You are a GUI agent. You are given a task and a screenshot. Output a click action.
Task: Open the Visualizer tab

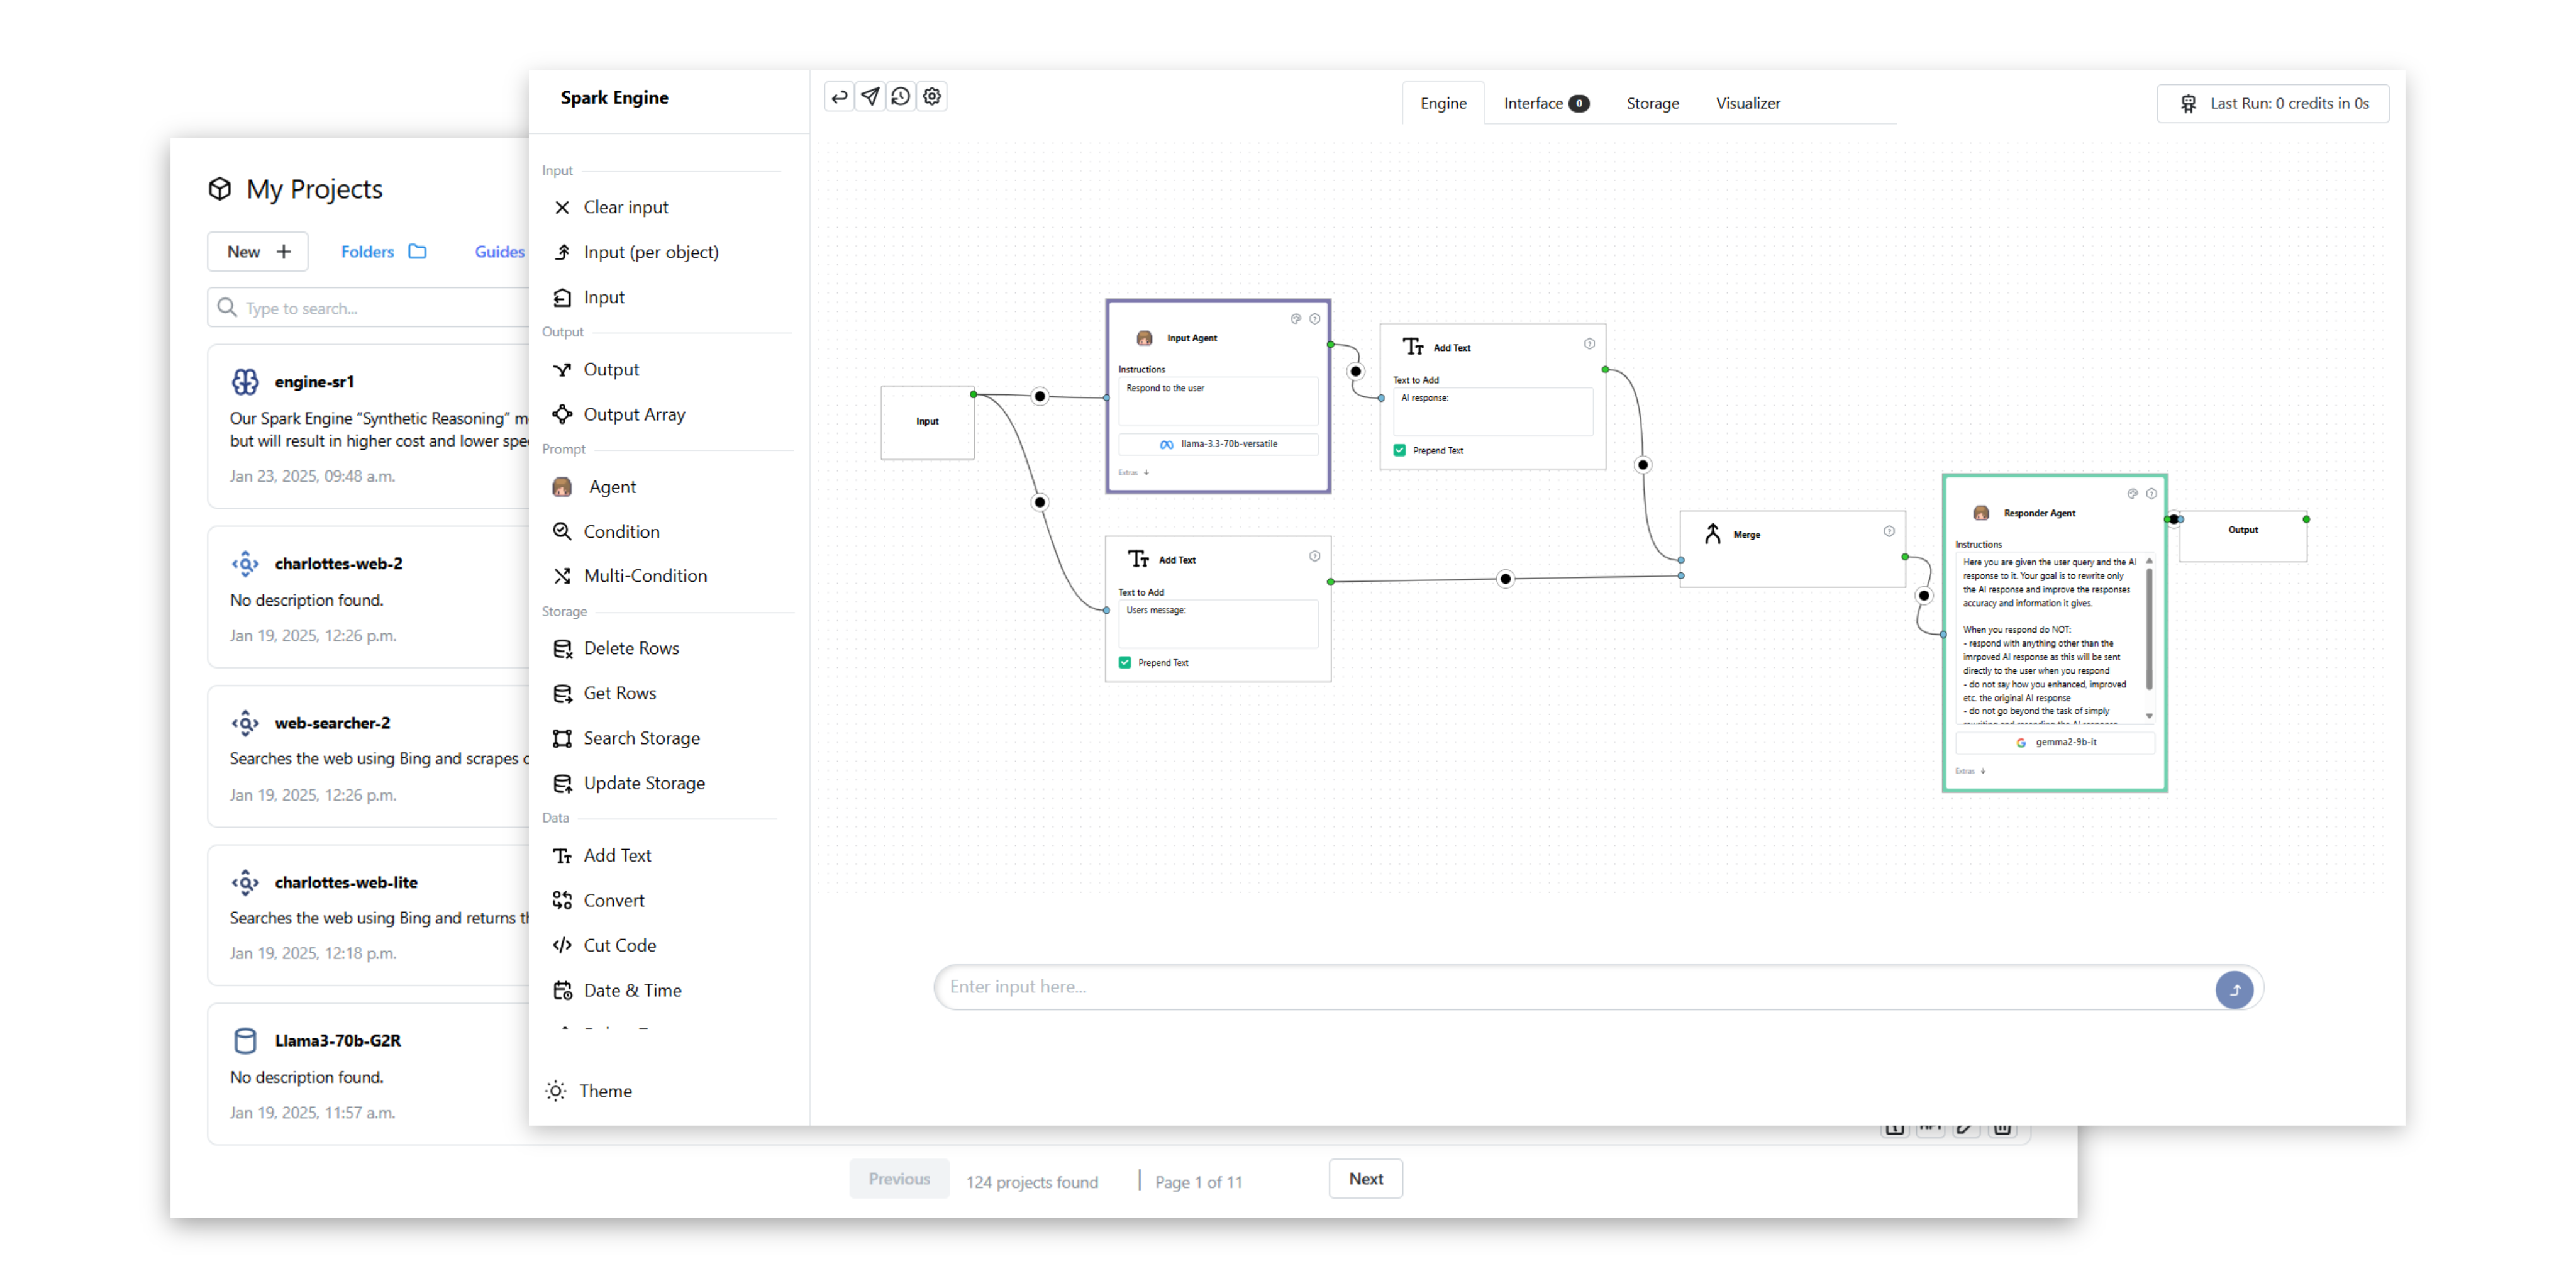(1748, 103)
